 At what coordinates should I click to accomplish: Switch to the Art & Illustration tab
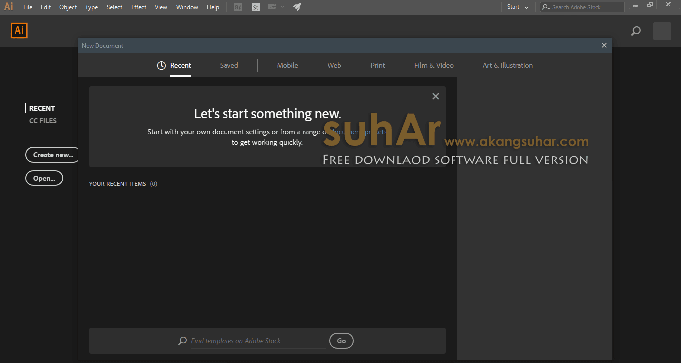[508, 65]
